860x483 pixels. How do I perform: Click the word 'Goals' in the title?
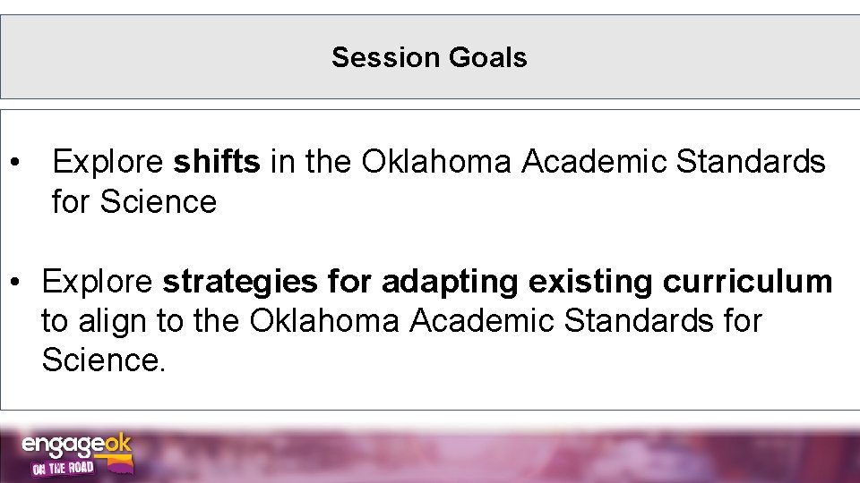coord(488,57)
